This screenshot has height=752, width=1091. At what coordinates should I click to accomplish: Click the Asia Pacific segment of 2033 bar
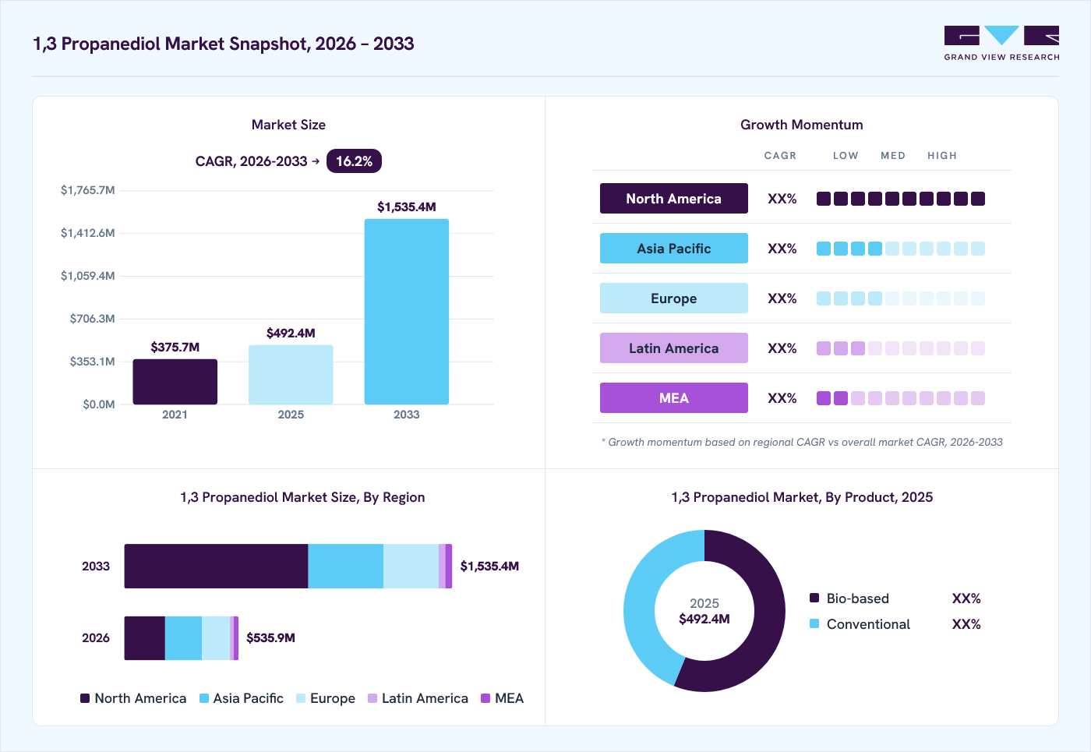point(346,567)
